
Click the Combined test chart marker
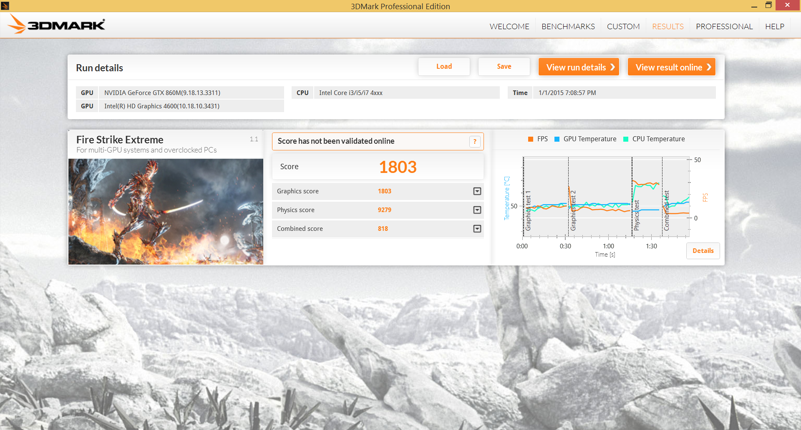coord(667,211)
